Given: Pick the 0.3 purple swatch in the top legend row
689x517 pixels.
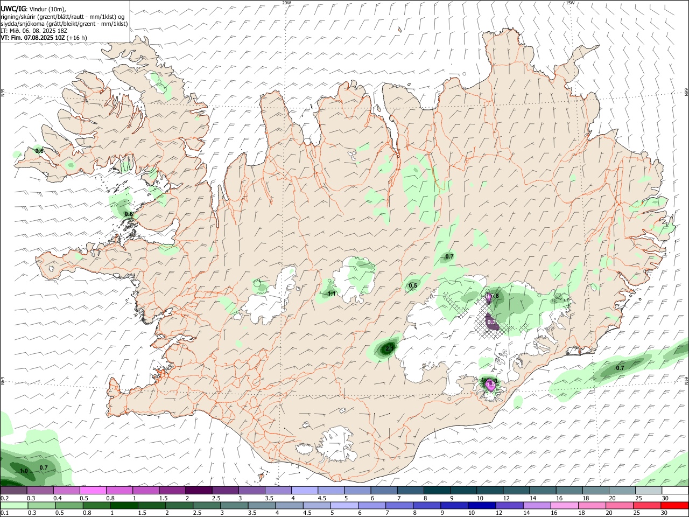Looking at the screenshot, I should click(x=40, y=491).
